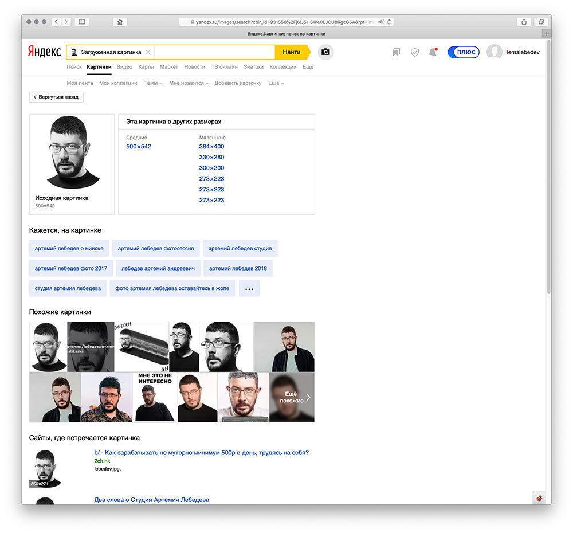Click the temalebedev username
The height and width of the screenshot is (533, 573).
tap(523, 52)
